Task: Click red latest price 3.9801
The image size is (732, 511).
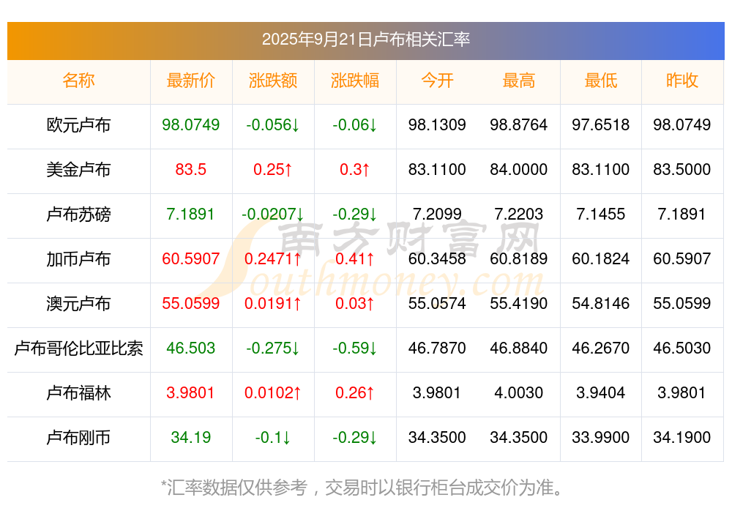Action: coord(191,392)
